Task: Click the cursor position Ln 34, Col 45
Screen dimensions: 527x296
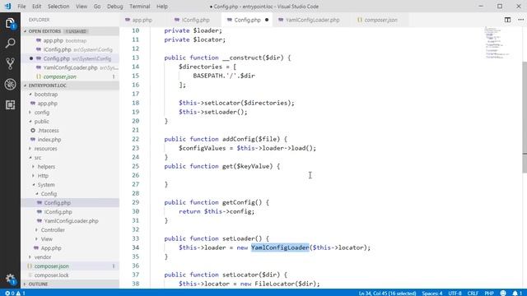Action: coord(387,293)
